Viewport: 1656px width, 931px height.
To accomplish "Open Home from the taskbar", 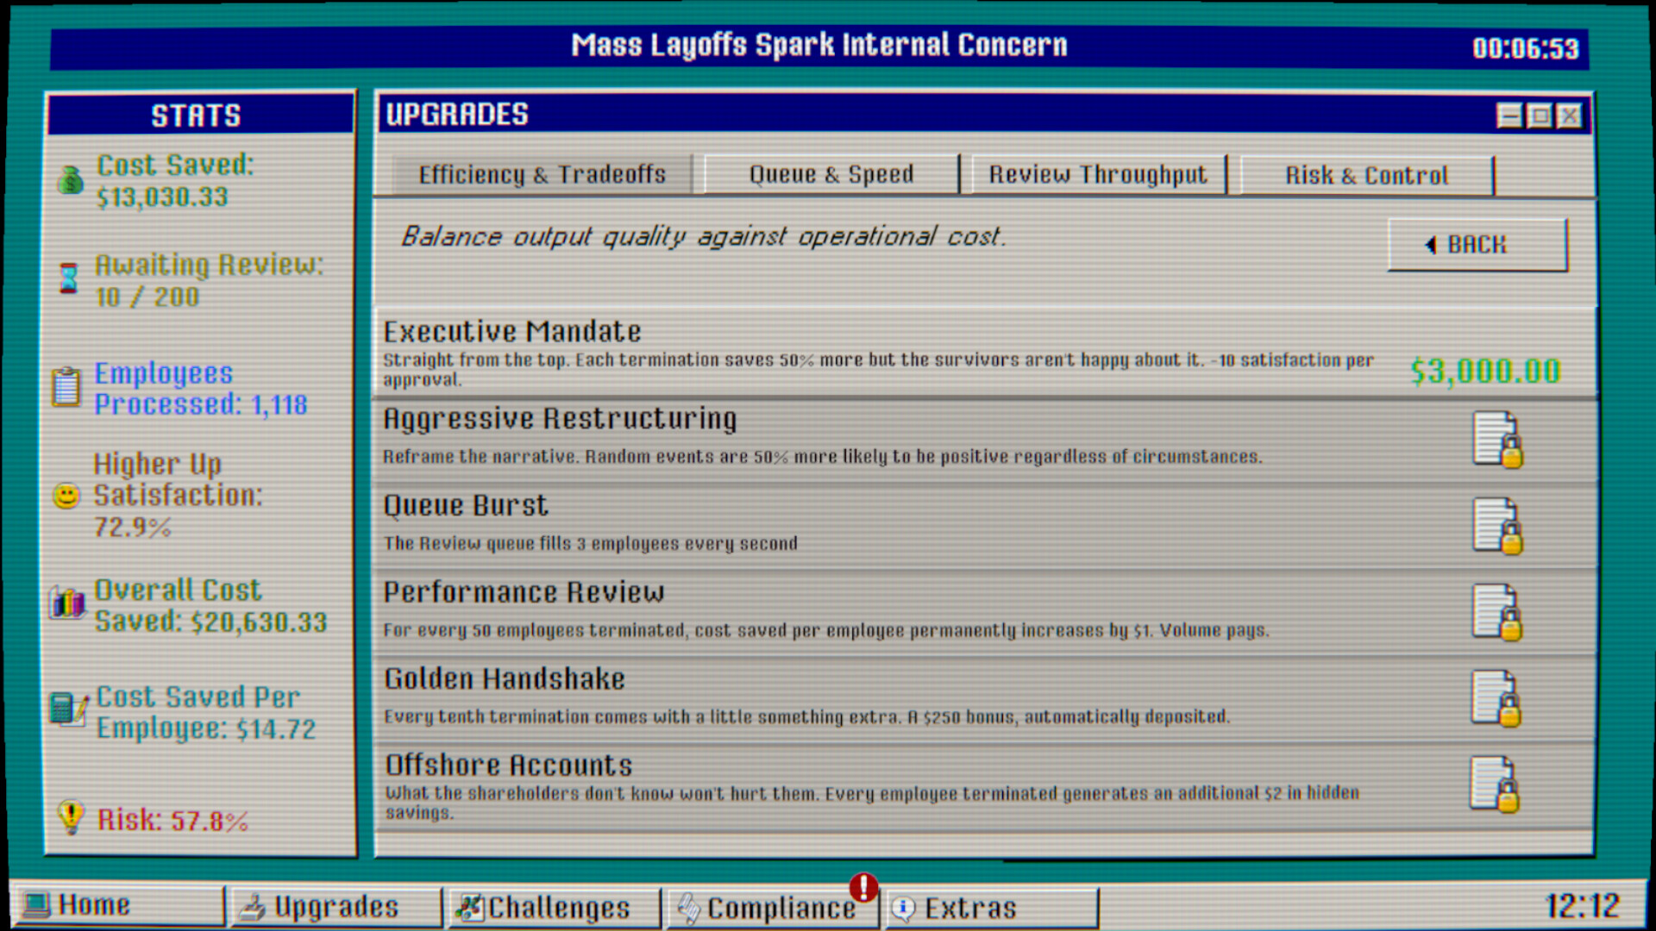I will click(x=118, y=906).
